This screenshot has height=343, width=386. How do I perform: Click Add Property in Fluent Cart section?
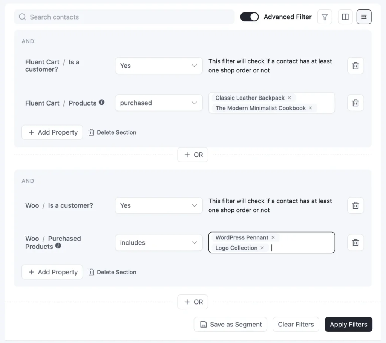click(52, 132)
